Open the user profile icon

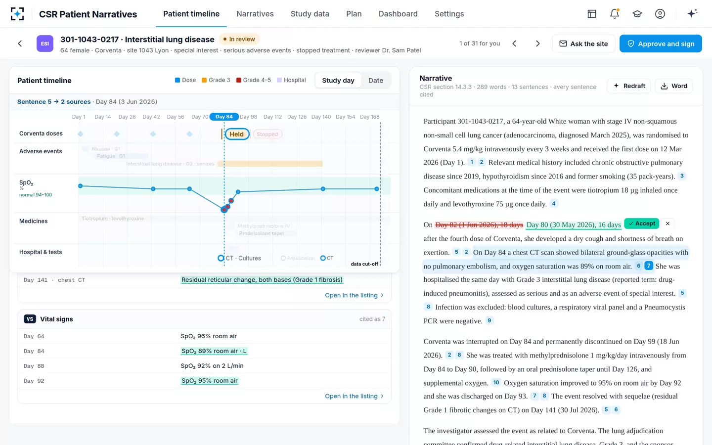coord(660,14)
